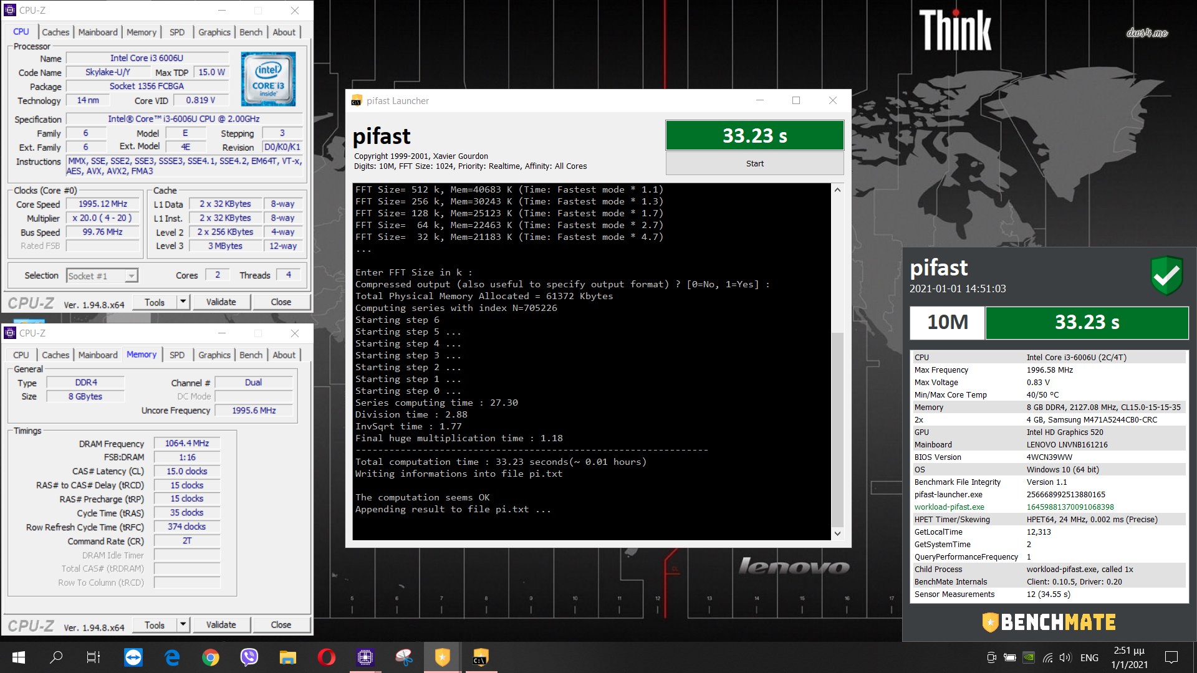Click the Cores count field in CPU-Z
1197x673 pixels.
coord(217,275)
